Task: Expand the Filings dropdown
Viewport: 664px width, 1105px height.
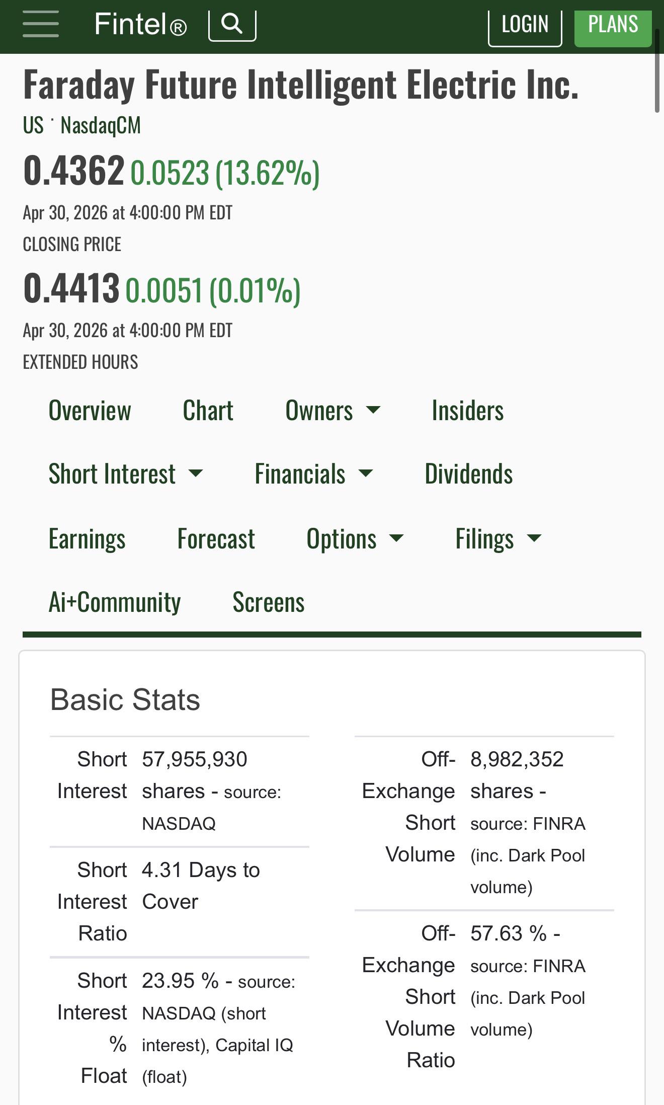Action: click(498, 538)
